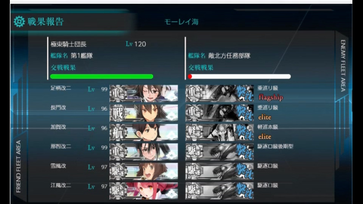Click the 重巡 badge on 足柄改二 card
The image size is (363, 204).
coord(118,93)
